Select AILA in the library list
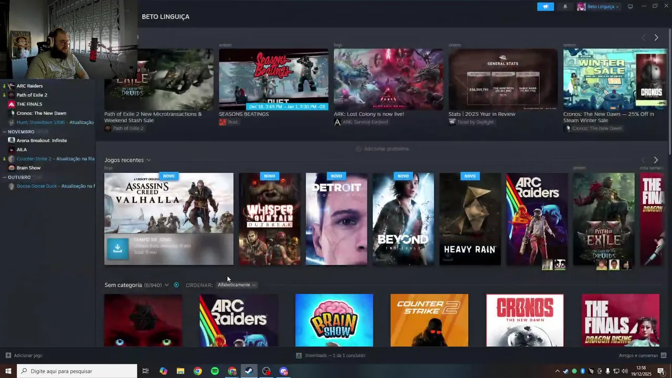Screen dimensions: 672x378 click(x=22, y=150)
